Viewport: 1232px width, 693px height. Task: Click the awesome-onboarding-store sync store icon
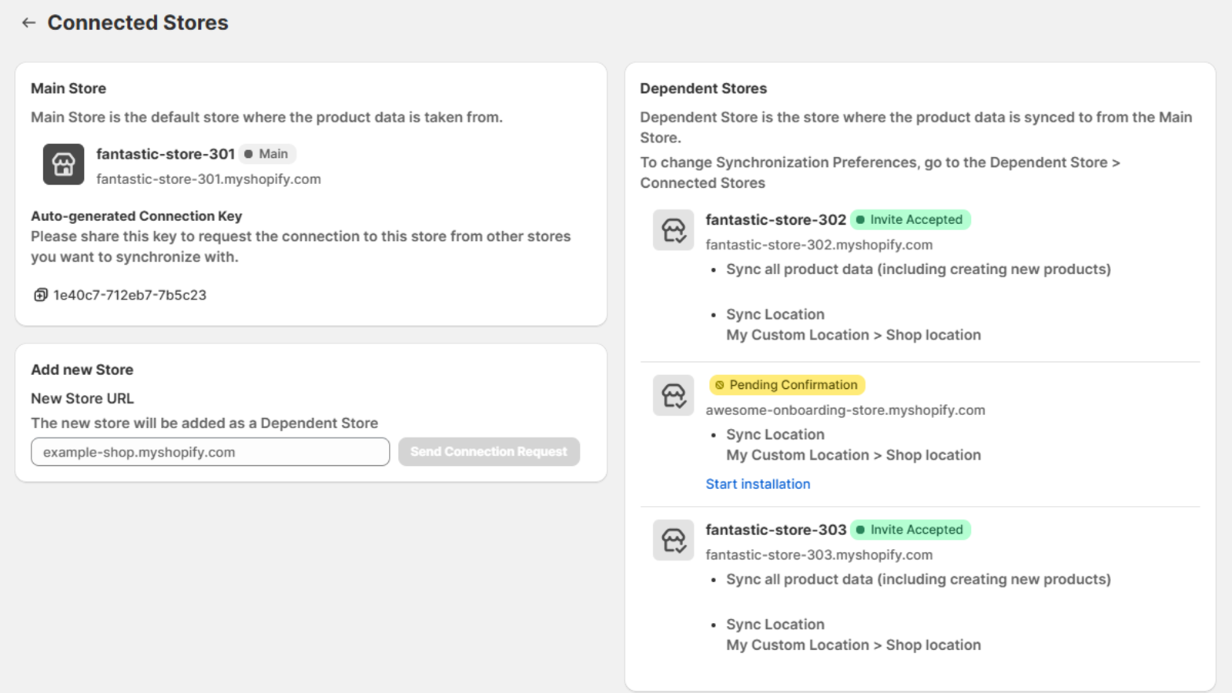[673, 395]
